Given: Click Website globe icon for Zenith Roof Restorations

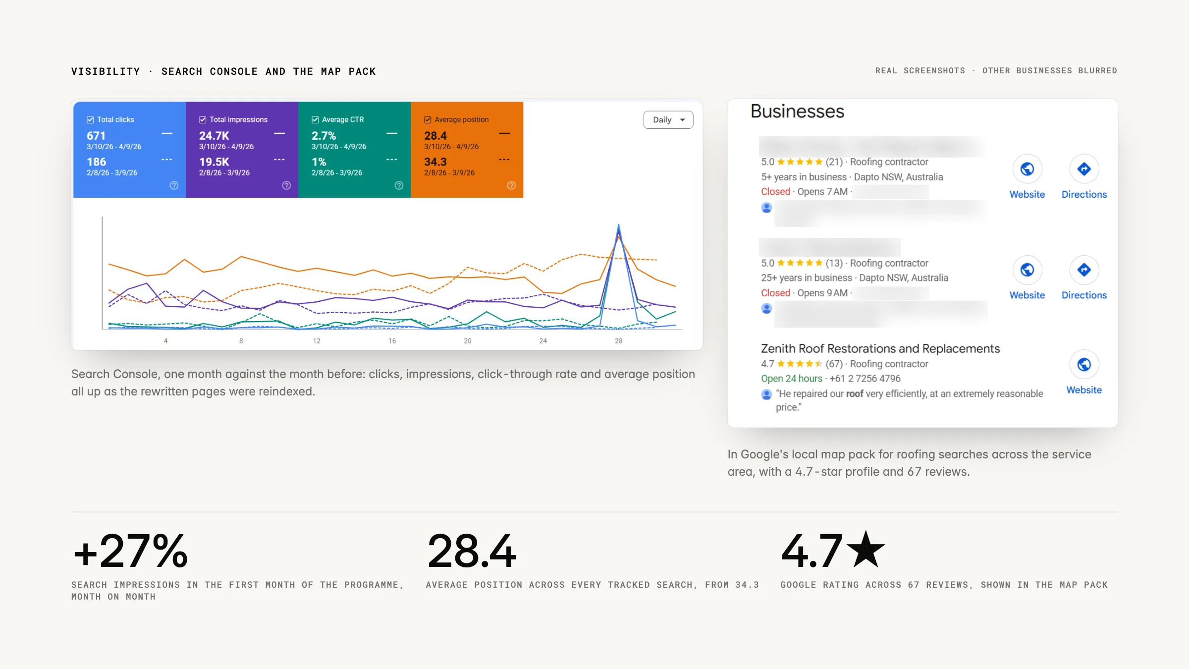Looking at the screenshot, I should [x=1084, y=365].
